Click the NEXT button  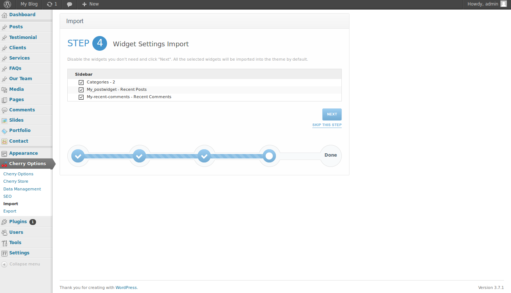(332, 114)
